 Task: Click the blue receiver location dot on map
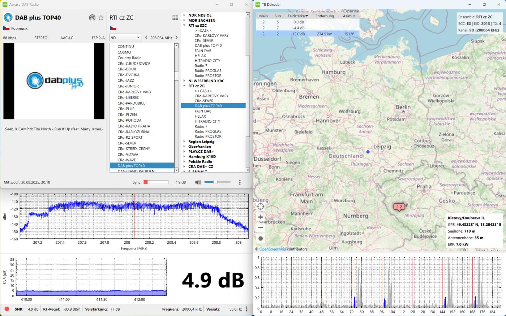(368, 152)
